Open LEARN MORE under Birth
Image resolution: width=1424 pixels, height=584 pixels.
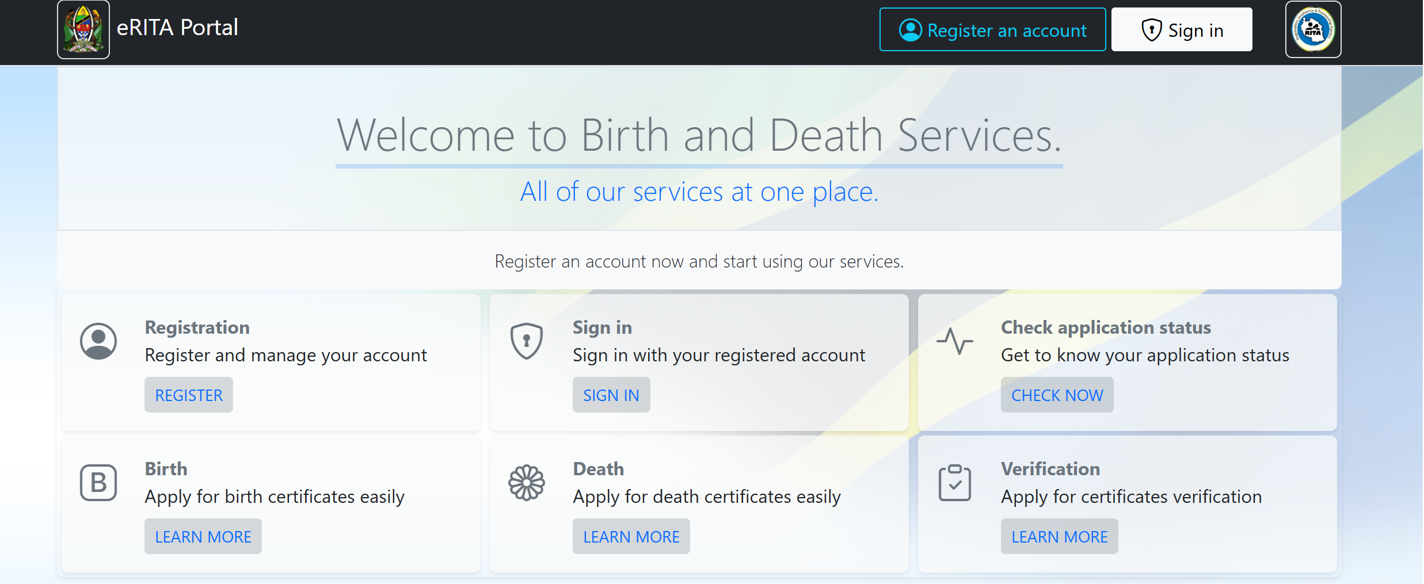tap(203, 537)
